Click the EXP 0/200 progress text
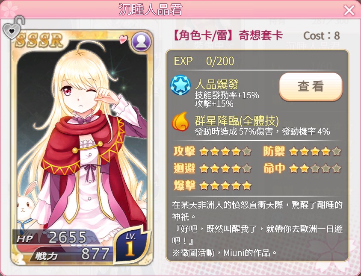The width and height of the screenshot is (361, 276). (x=204, y=61)
